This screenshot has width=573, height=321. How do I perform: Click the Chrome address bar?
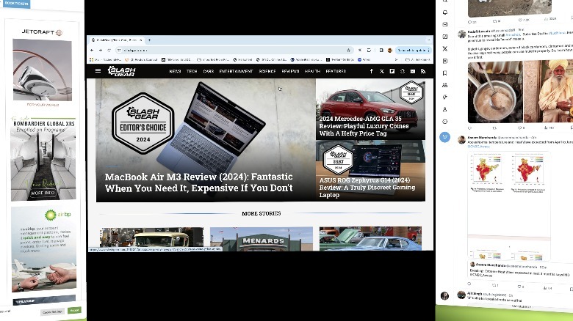pos(234,50)
